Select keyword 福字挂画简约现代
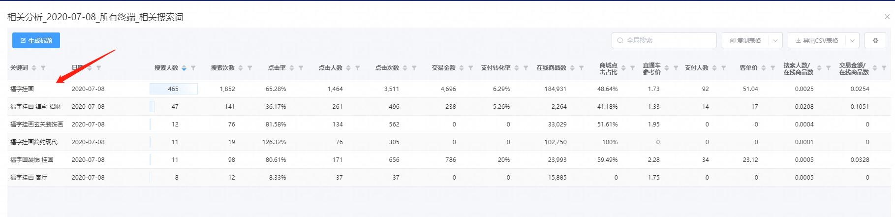 point(34,142)
